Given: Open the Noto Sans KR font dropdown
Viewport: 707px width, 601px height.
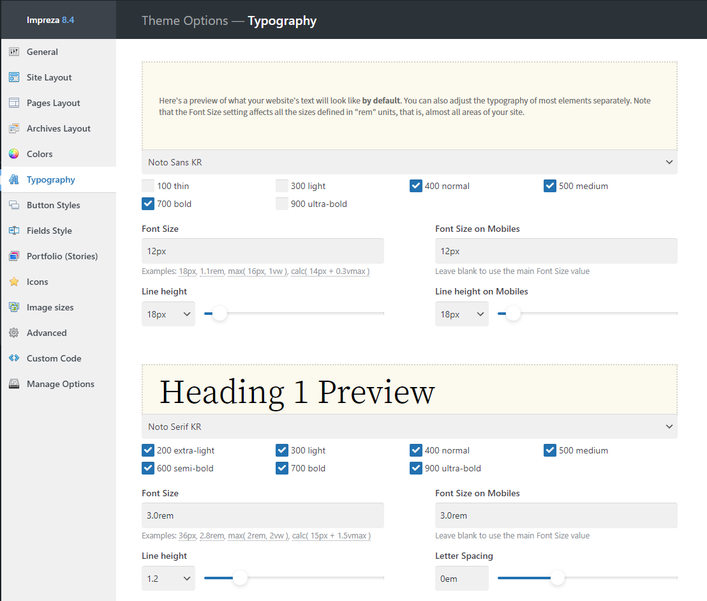Looking at the screenshot, I should [410, 162].
